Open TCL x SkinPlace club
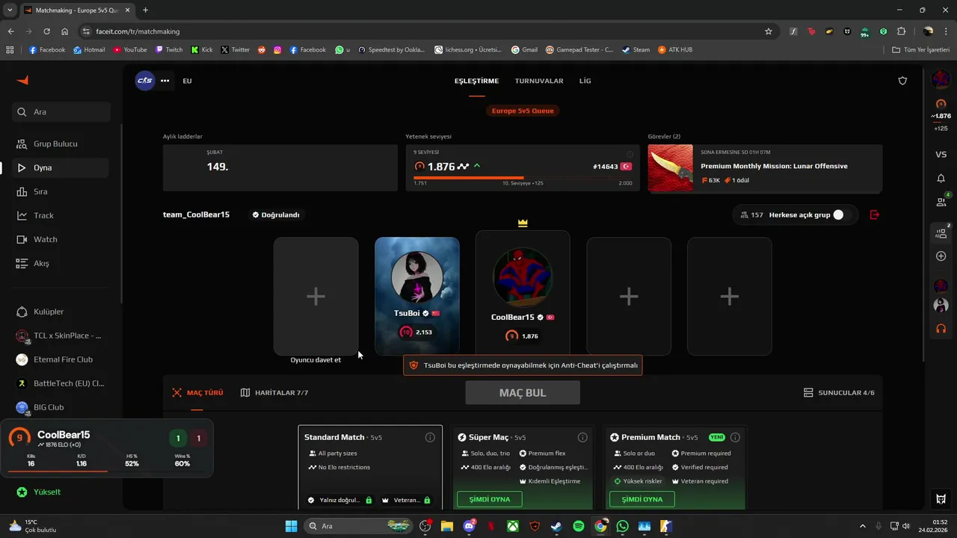Screen dimensions: 957x538 coord(61,336)
